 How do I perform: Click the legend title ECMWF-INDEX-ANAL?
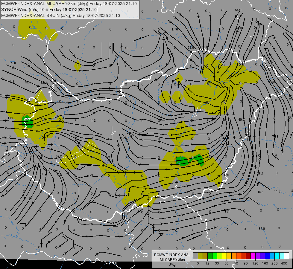pos(172,255)
